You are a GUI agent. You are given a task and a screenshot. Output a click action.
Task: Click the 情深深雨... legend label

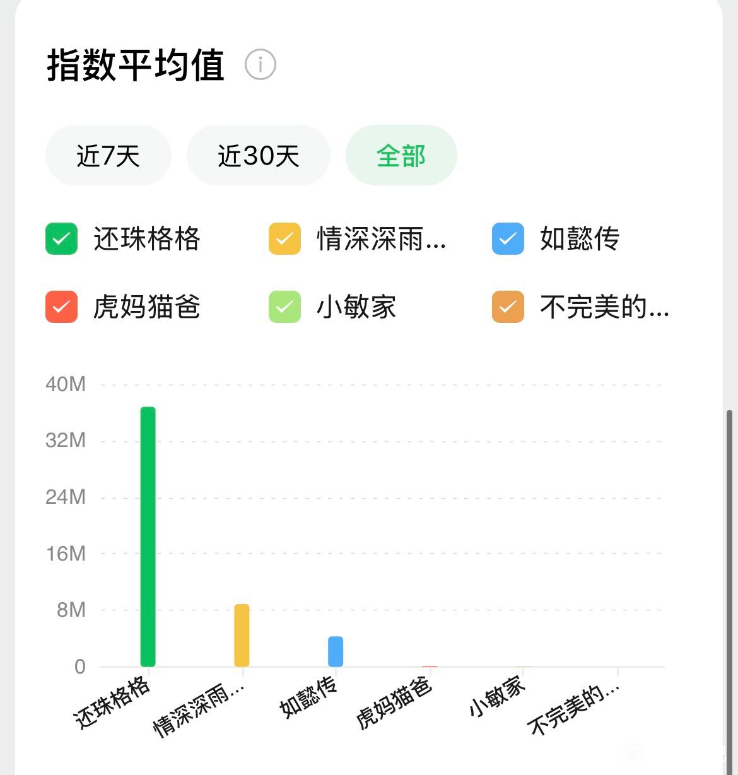tap(382, 239)
